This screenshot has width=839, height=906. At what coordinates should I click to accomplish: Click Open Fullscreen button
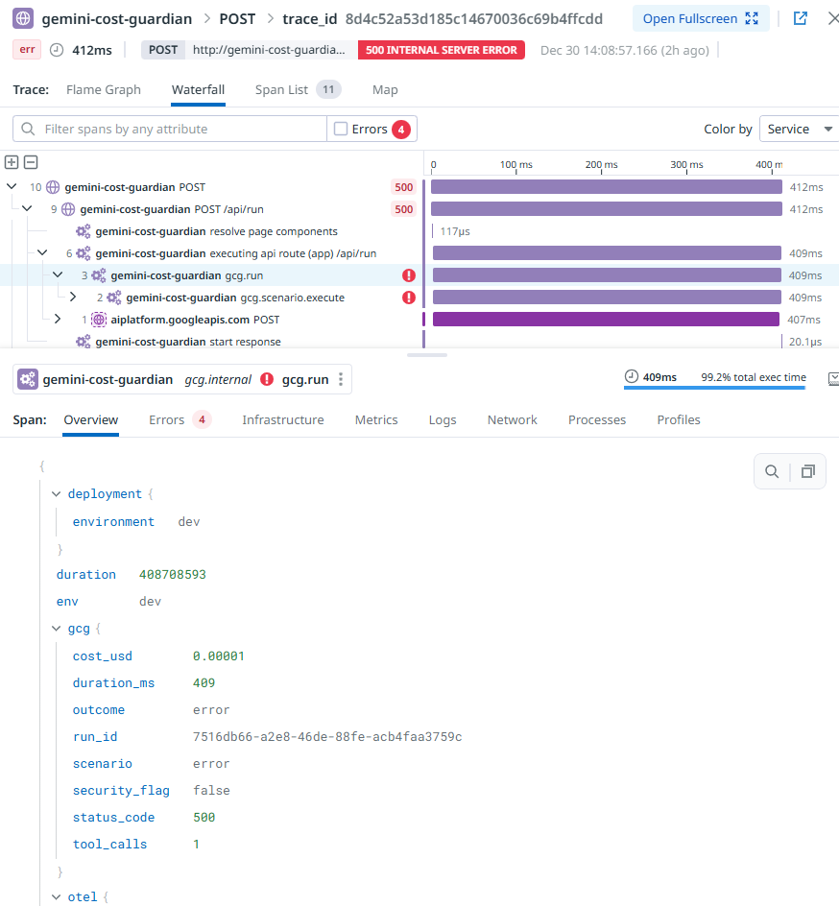[701, 18]
